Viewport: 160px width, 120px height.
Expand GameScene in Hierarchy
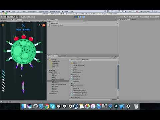[48, 23]
